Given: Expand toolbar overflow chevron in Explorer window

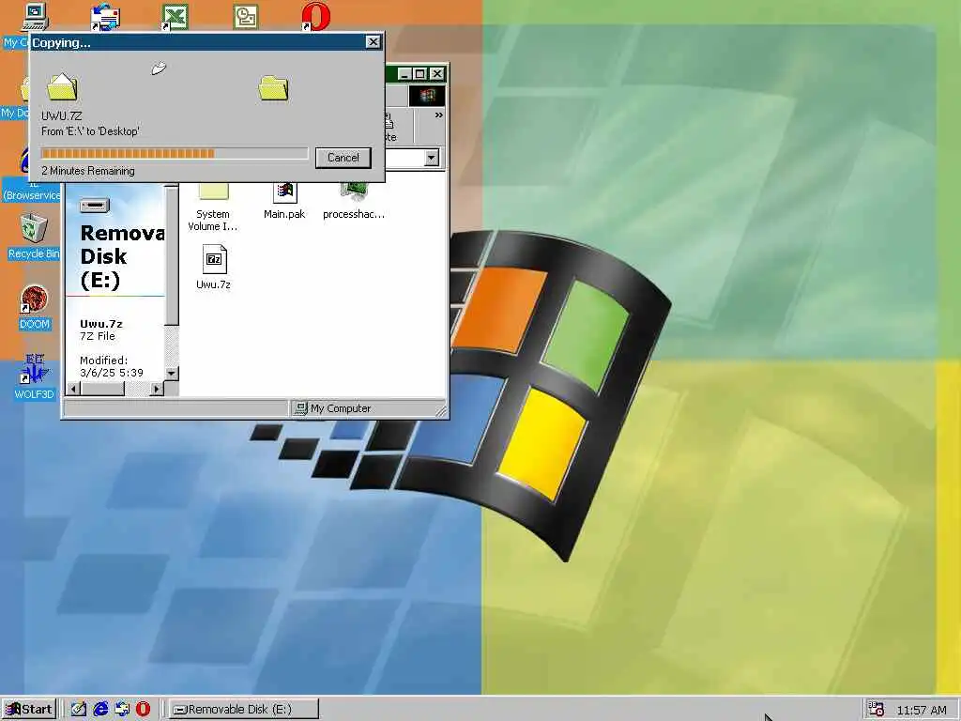Looking at the screenshot, I should pyautogui.click(x=439, y=115).
